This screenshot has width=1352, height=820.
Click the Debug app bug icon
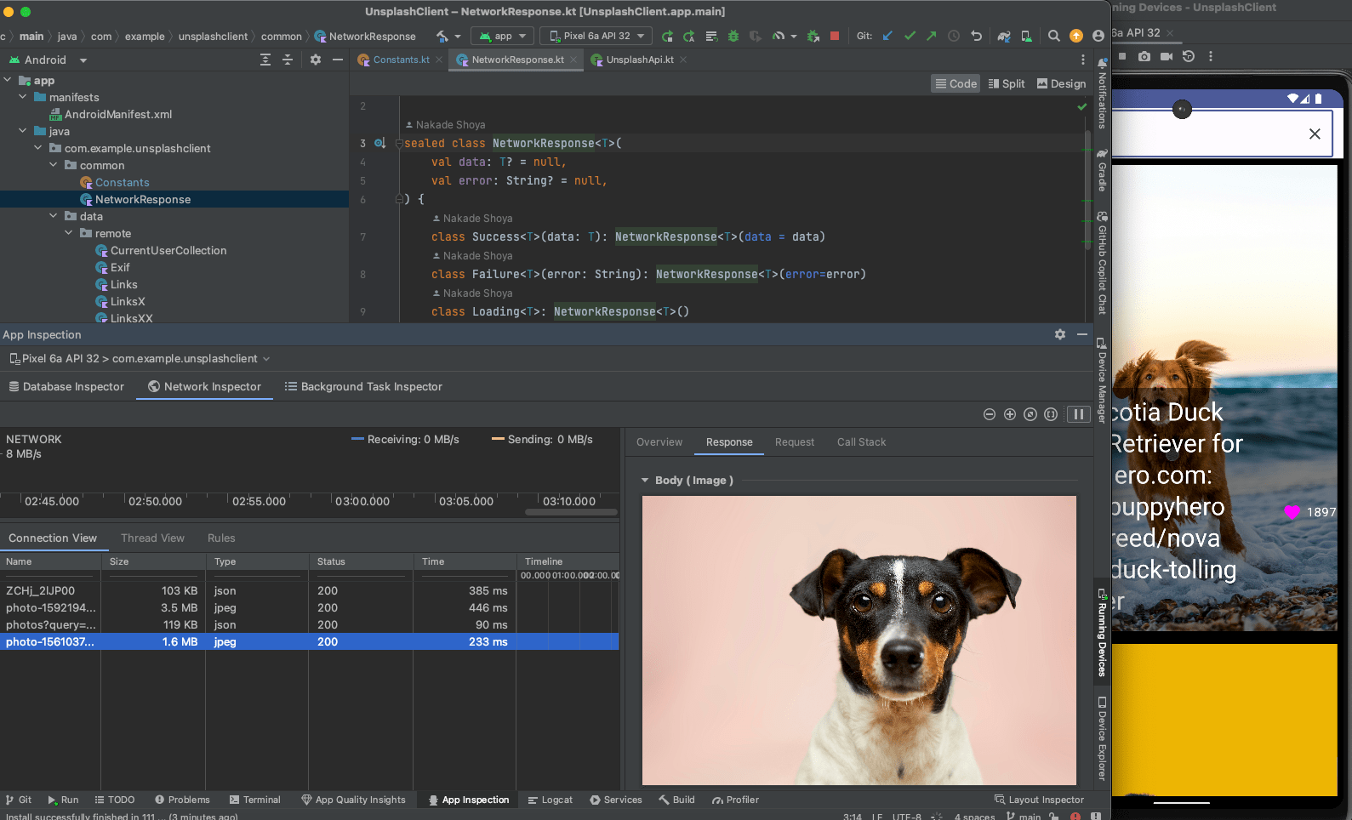coord(733,36)
